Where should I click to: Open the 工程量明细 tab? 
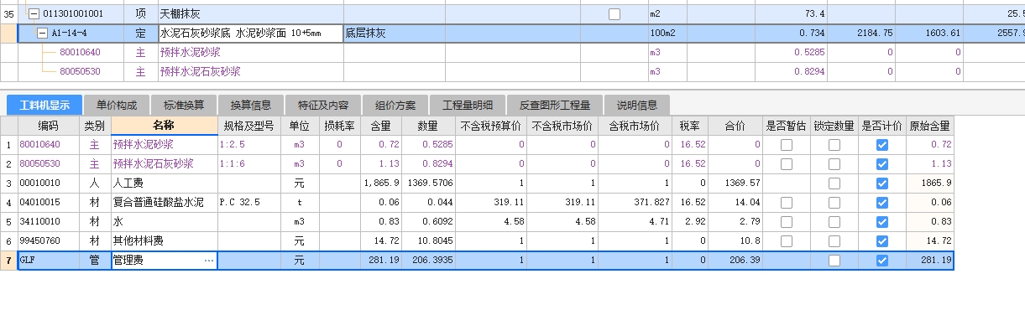[467, 106]
